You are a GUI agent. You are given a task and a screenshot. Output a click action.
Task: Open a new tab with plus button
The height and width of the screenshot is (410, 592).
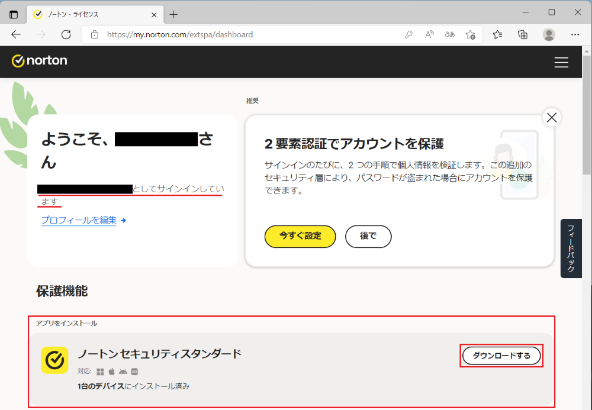coord(173,15)
